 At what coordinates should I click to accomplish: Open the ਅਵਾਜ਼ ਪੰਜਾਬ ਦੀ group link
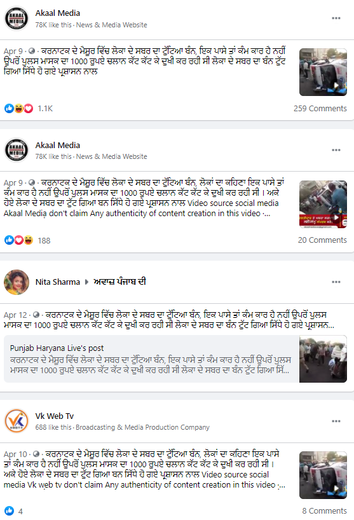(120, 282)
